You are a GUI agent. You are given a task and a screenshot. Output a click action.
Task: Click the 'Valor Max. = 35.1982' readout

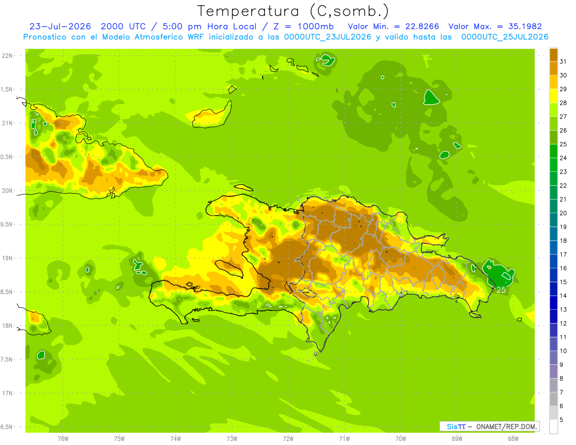coord(495,26)
